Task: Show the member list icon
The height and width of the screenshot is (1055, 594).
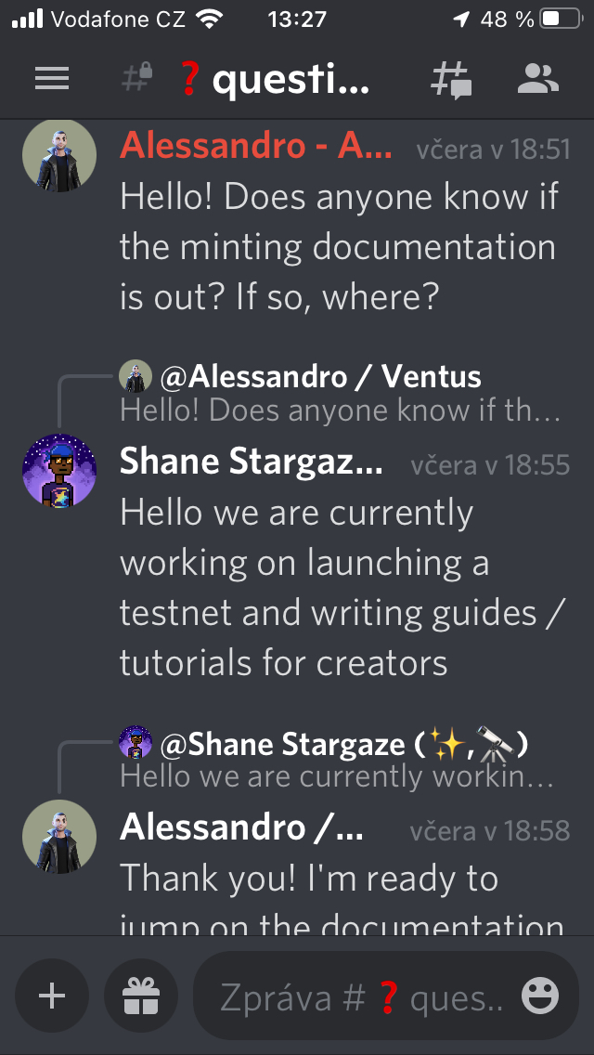Action: click(x=537, y=80)
